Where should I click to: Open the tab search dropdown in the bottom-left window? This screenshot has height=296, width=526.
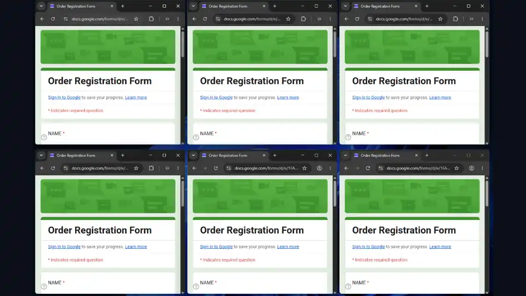tap(41, 155)
